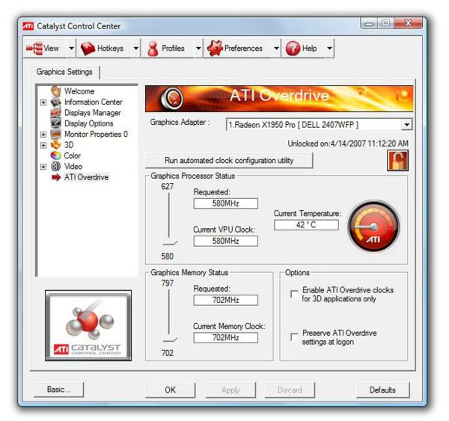Select ATI Overdrive in the tree
The image size is (449, 421).
(x=86, y=177)
